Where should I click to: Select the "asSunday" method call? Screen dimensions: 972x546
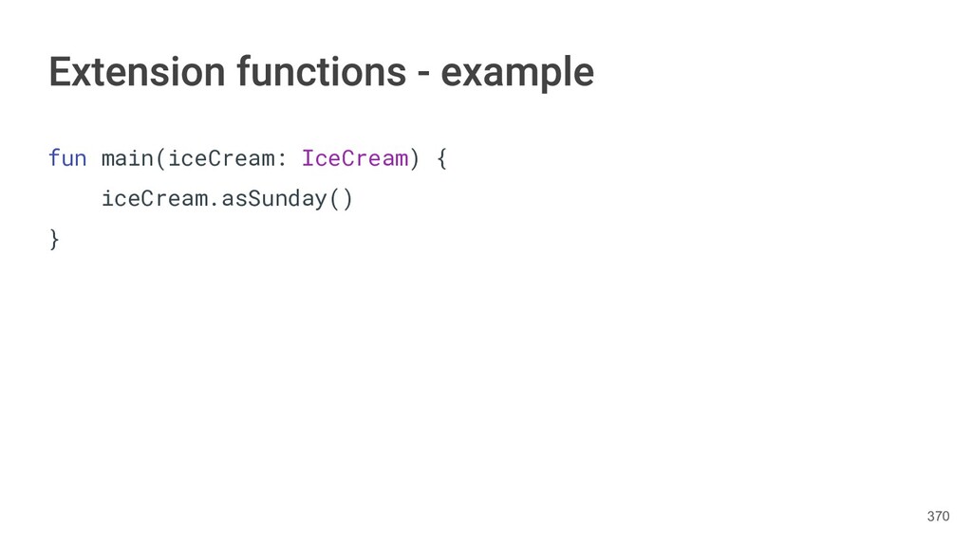(x=274, y=199)
